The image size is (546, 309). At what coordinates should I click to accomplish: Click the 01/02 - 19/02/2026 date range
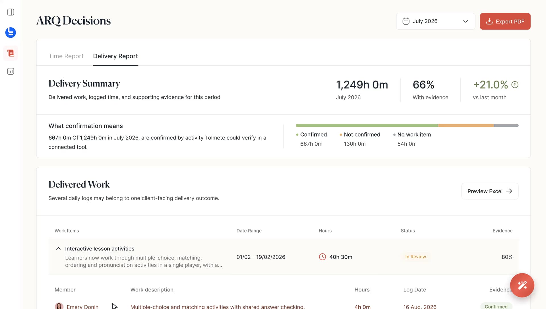pyautogui.click(x=261, y=257)
